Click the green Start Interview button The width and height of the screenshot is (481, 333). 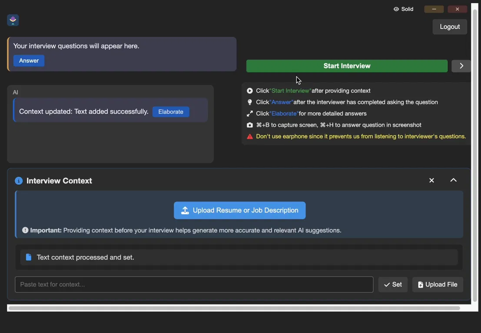(347, 66)
